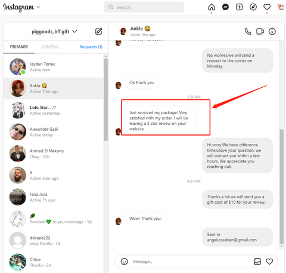Select the Primary inbox tab
Viewport: 286px width, 273px height.
[x=19, y=47]
